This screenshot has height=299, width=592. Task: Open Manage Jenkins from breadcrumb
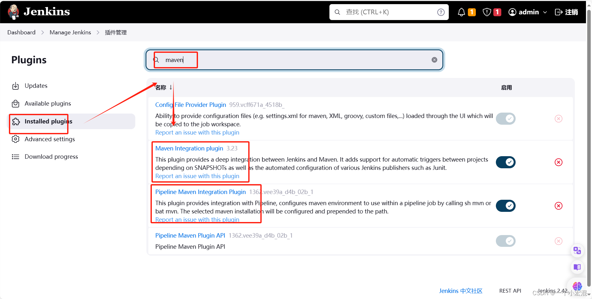(70, 32)
